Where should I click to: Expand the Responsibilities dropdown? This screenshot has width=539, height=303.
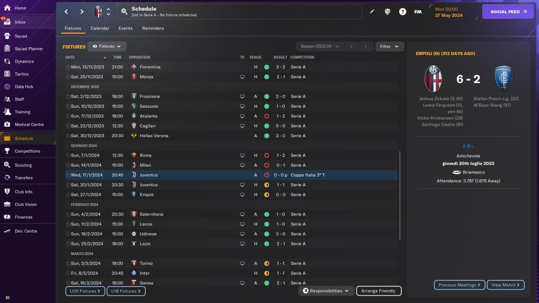326,291
